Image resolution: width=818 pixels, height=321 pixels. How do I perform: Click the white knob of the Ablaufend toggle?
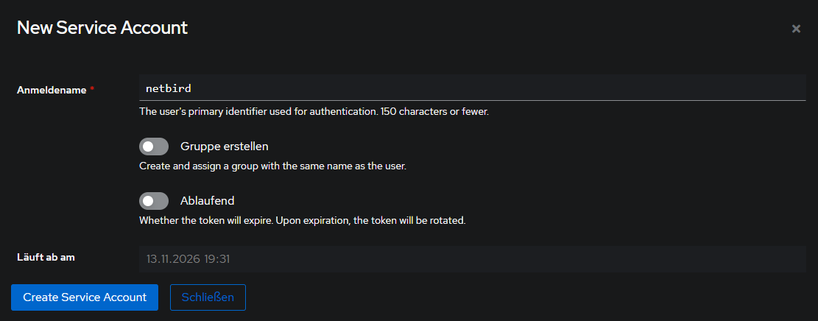pyautogui.click(x=148, y=200)
